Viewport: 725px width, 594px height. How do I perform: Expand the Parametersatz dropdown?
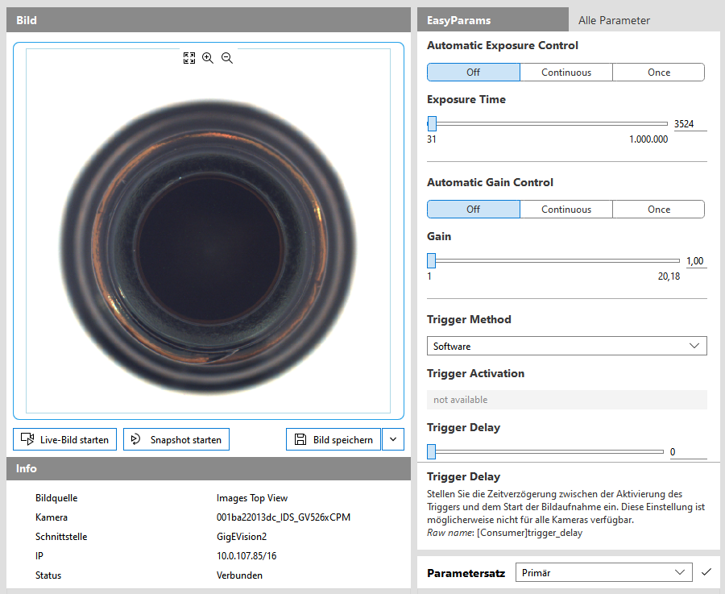[x=603, y=572]
